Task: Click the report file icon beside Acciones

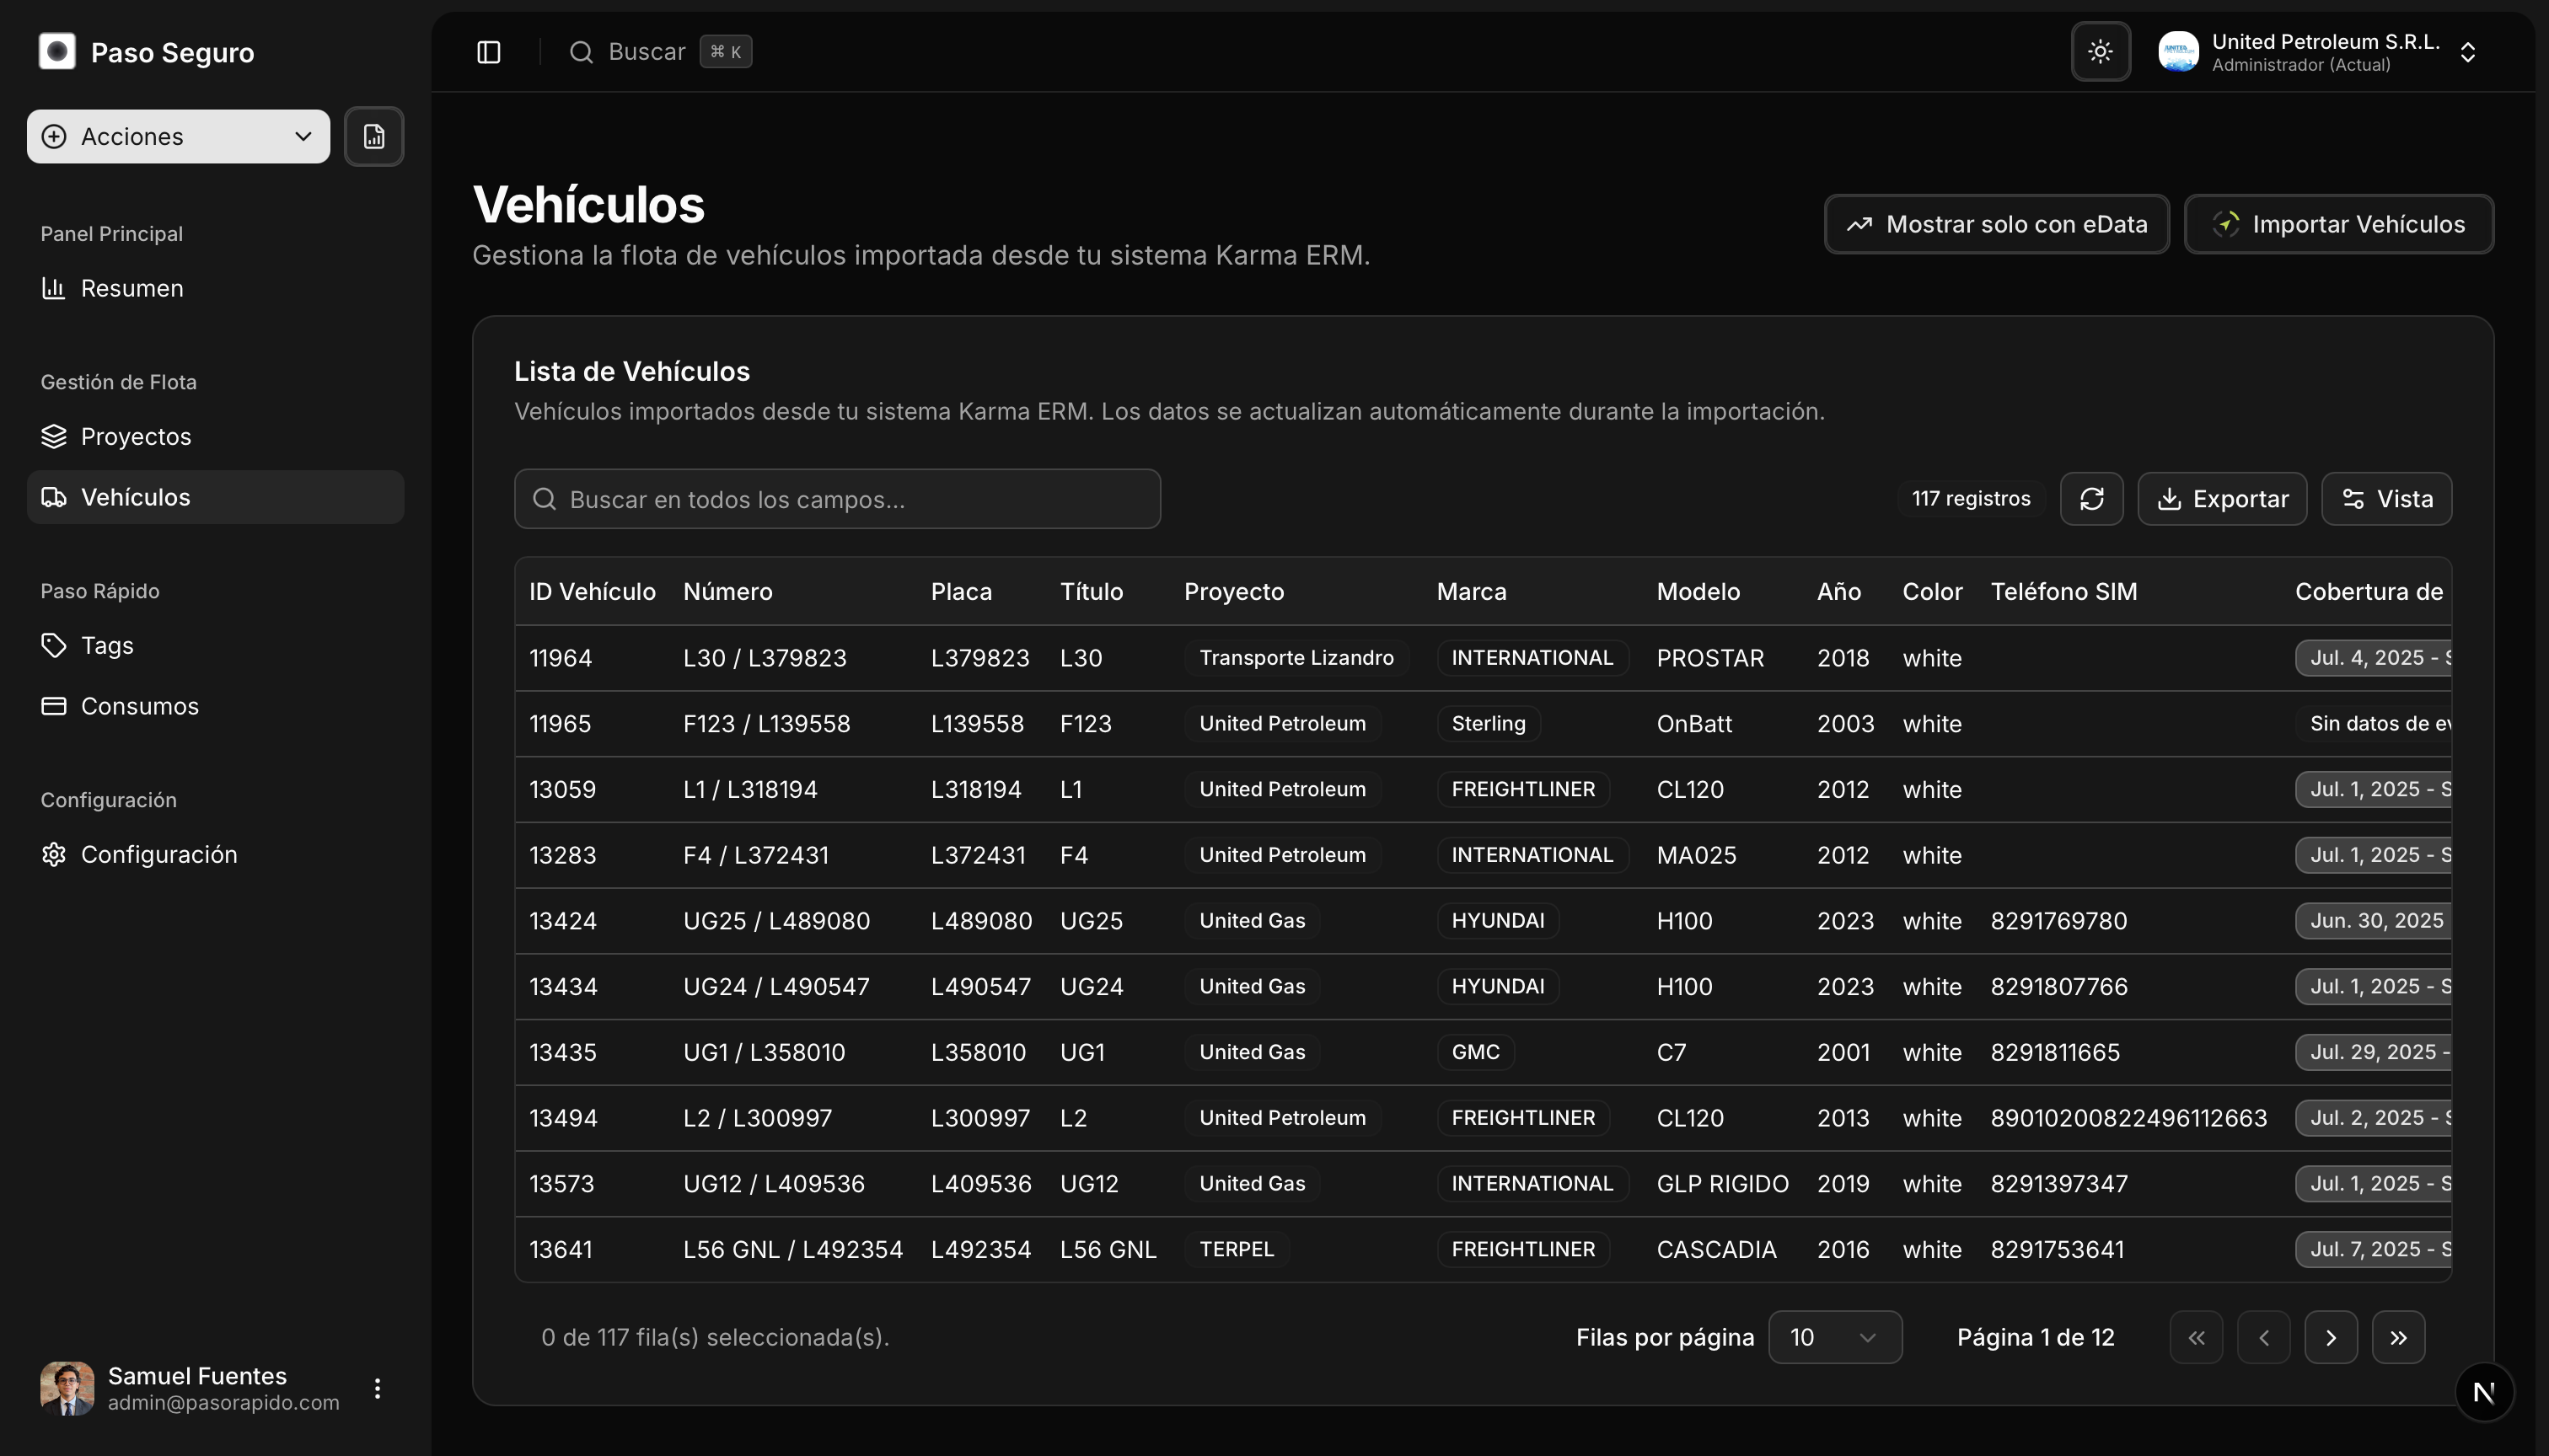Action: [374, 136]
